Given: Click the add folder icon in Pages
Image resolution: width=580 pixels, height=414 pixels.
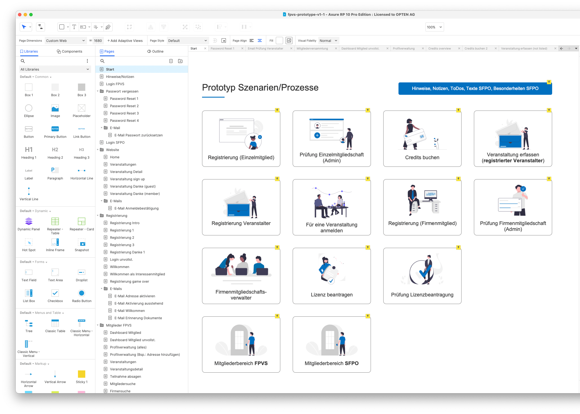Looking at the screenshot, I should coord(180,61).
